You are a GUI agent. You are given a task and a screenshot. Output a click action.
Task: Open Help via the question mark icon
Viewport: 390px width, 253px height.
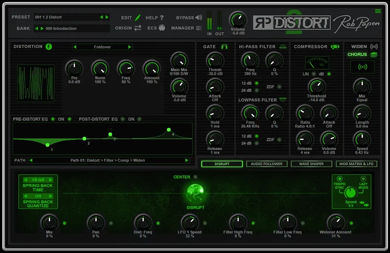(x=162, y=18)
